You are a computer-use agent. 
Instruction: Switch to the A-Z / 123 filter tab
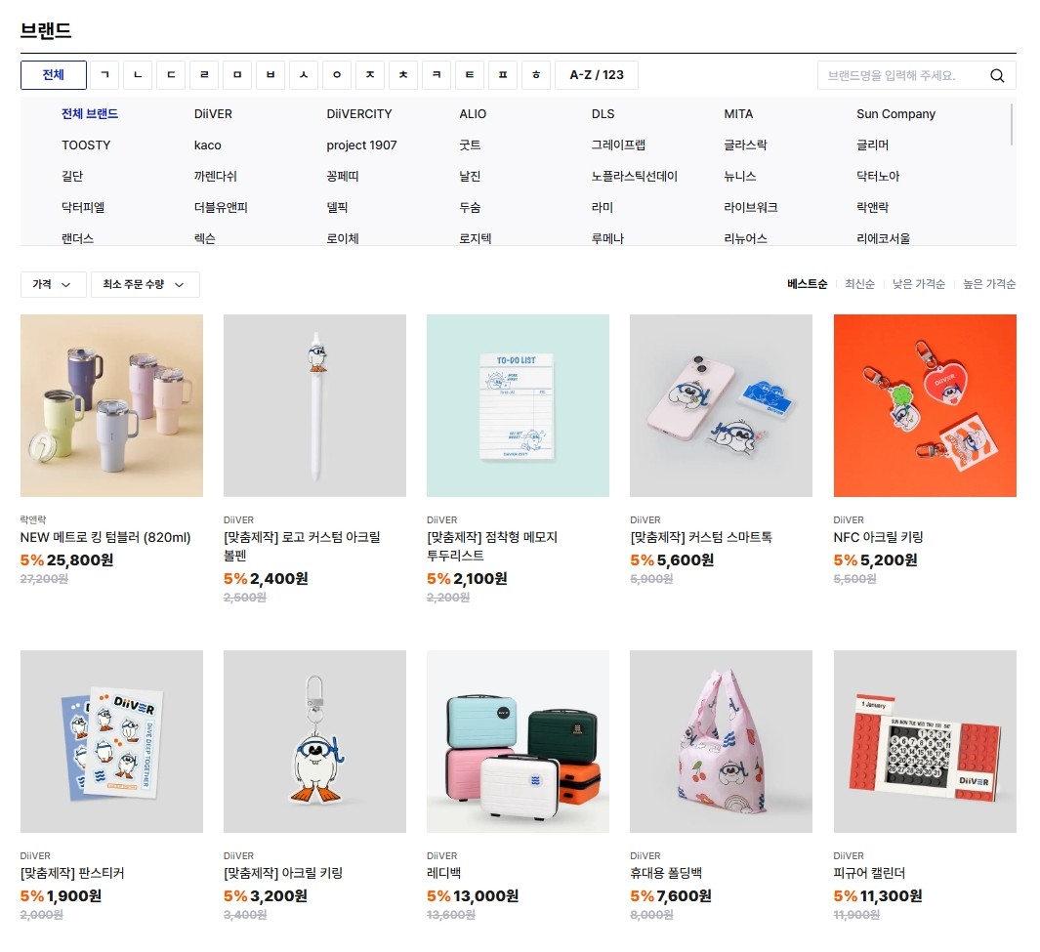(597, 75)
